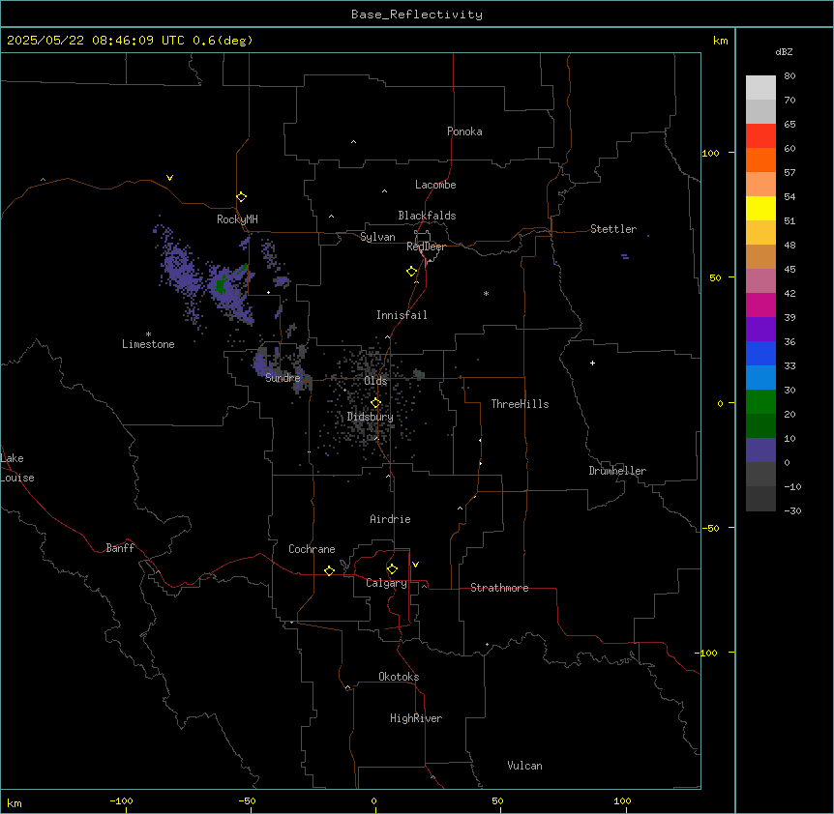Choose the brown 45-48 dBZ swatch
834x814 pixels.
click(x=760, y=256)
